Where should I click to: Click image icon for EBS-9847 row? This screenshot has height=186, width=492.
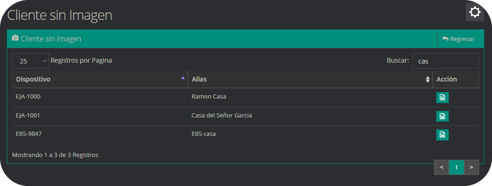tap(442, 134)
